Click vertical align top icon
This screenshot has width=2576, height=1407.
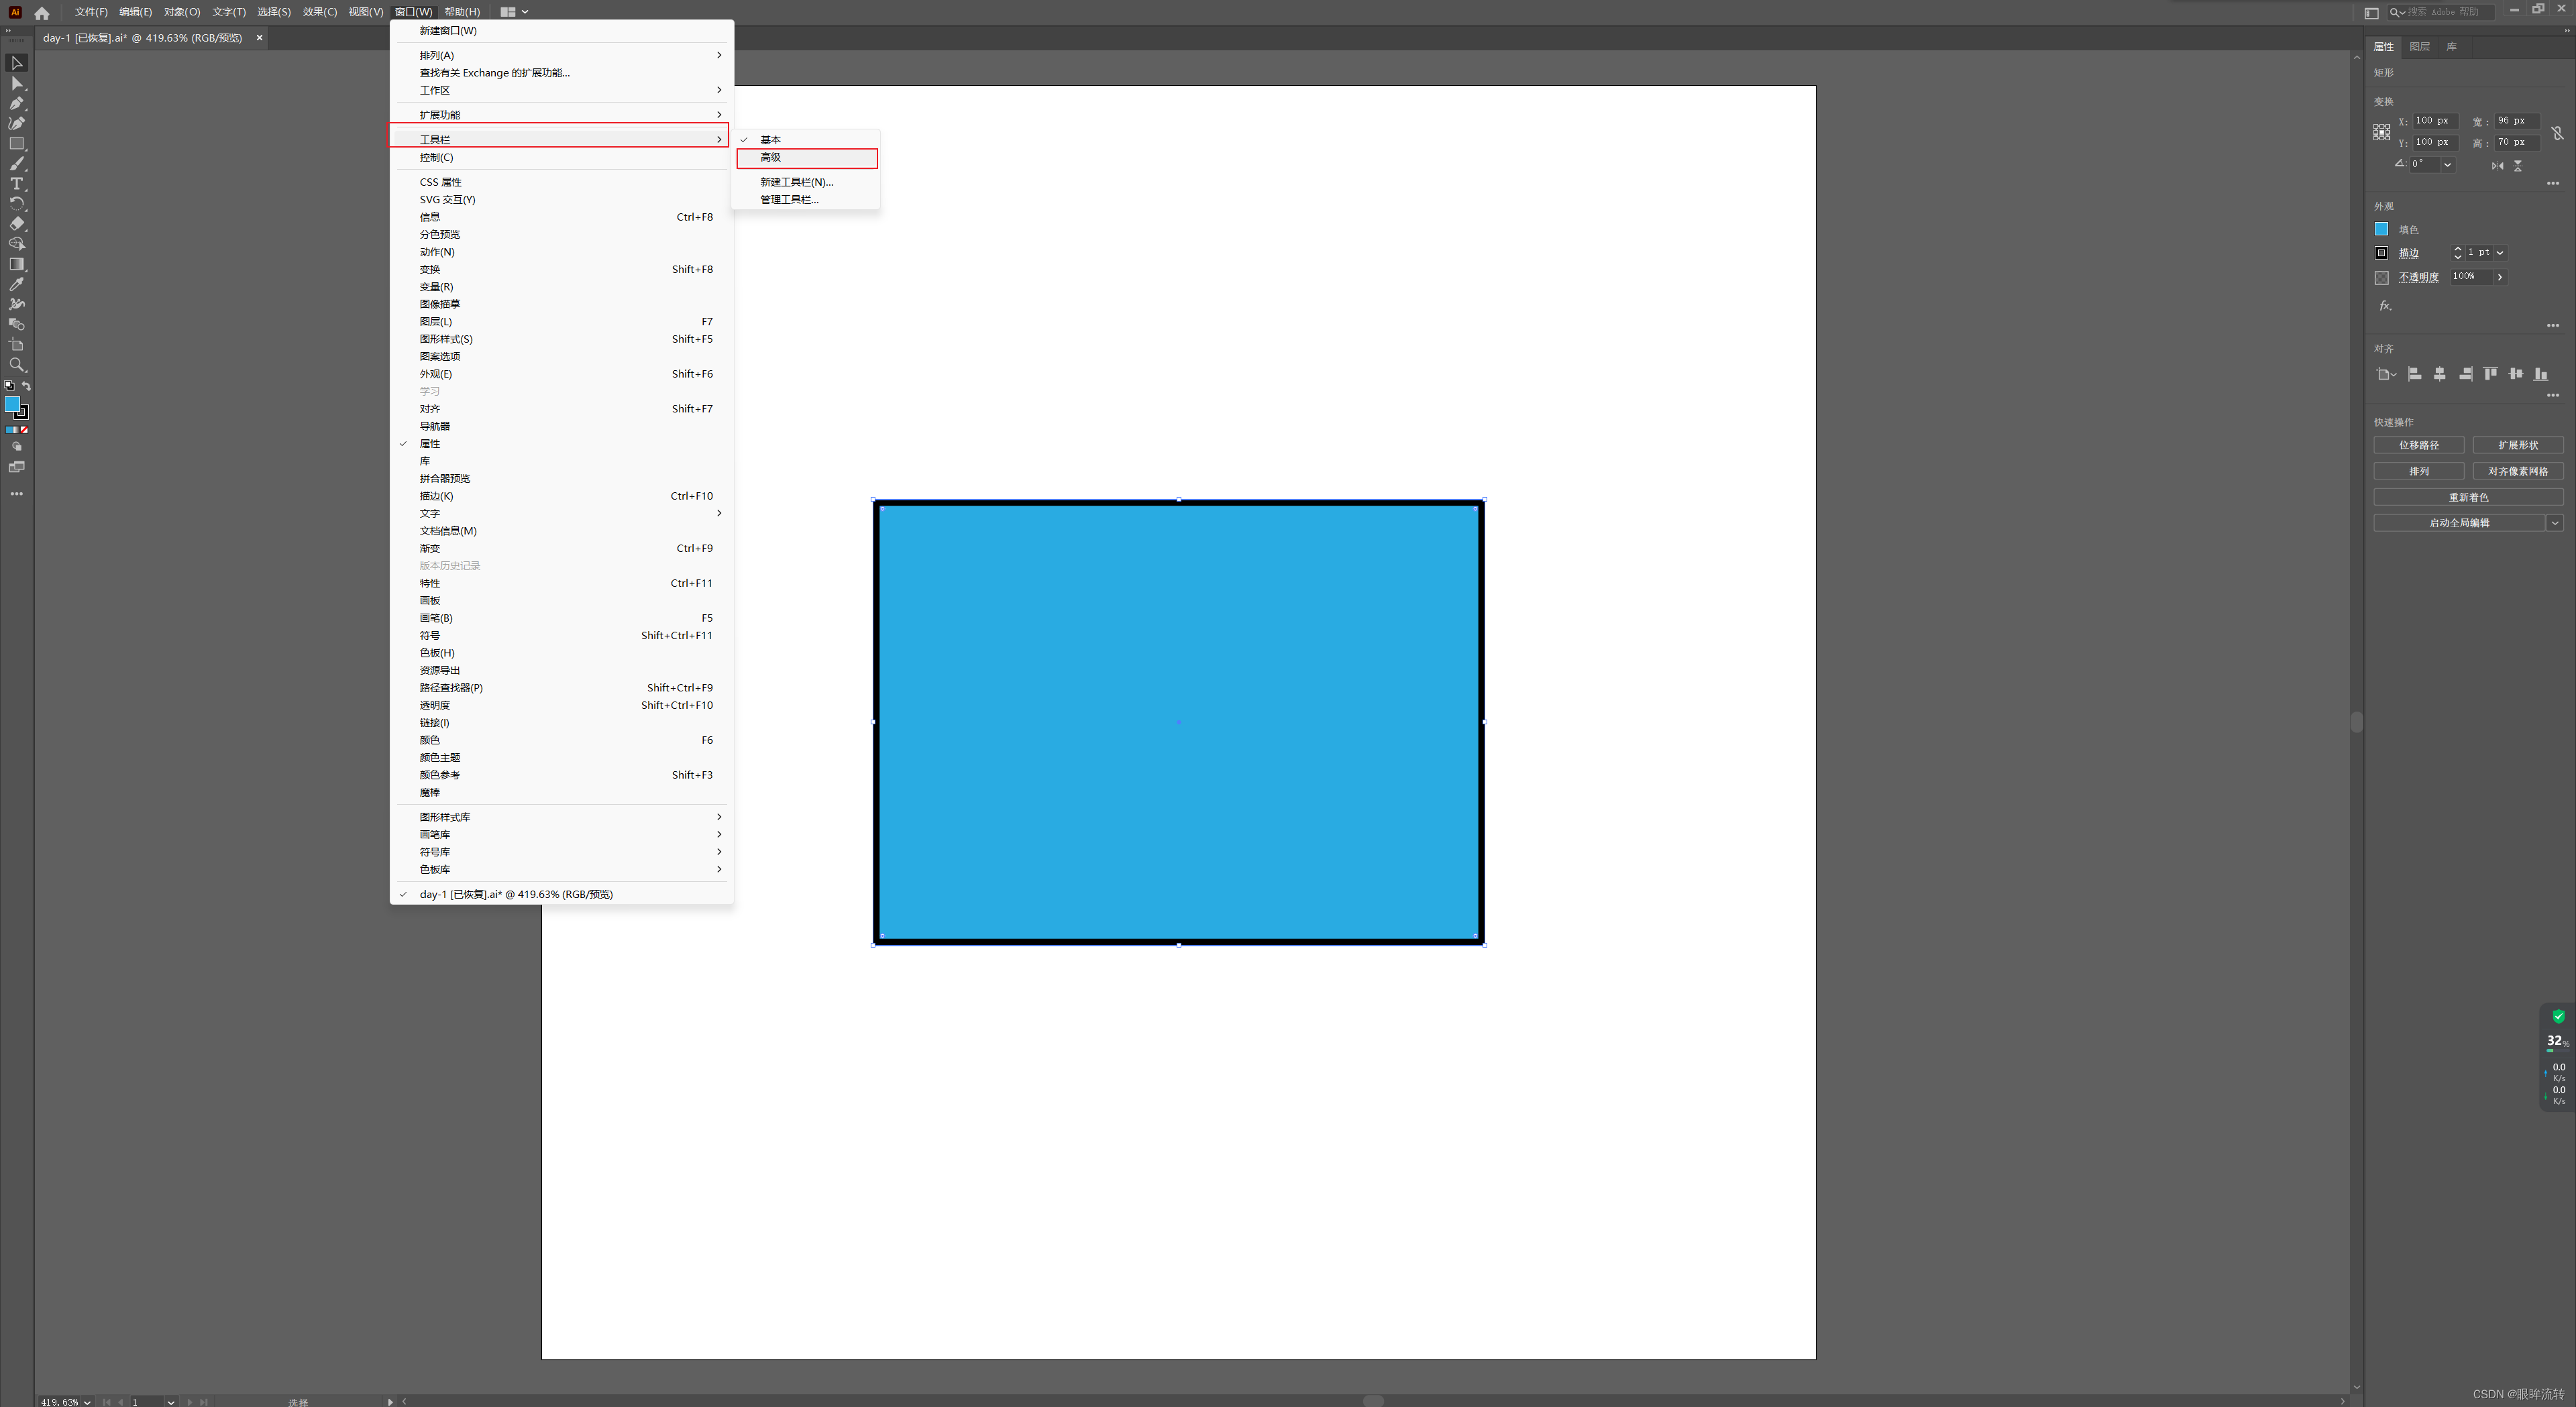pos(2490,374)
